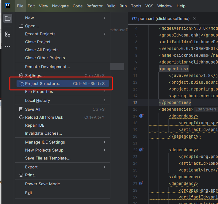Toggle Power Save Mode menu item
Viewport: 218px width, 204px height.
63,184
